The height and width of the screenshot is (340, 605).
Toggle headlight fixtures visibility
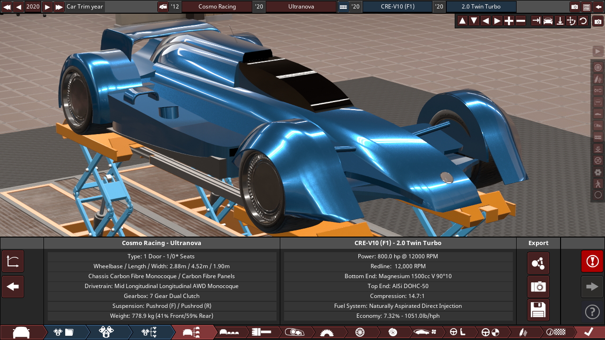point(598,126)
